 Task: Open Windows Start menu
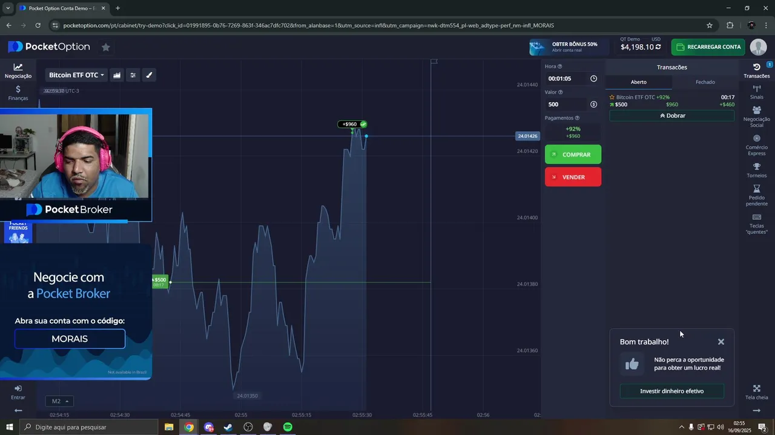click(9, 427)
